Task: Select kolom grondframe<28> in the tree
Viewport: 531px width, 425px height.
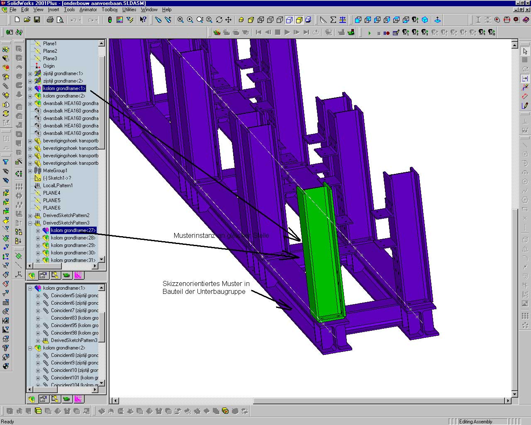Action: click(73, 238)
